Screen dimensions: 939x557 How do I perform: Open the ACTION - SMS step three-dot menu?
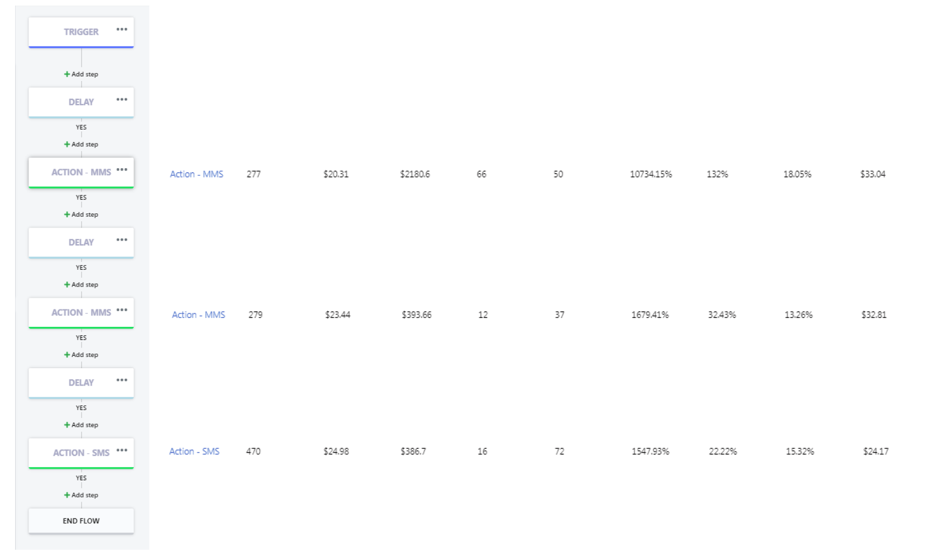(122, 450)
